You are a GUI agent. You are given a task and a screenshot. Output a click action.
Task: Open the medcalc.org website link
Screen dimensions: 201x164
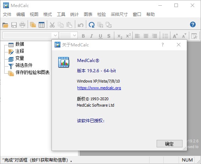pos(99,88)
